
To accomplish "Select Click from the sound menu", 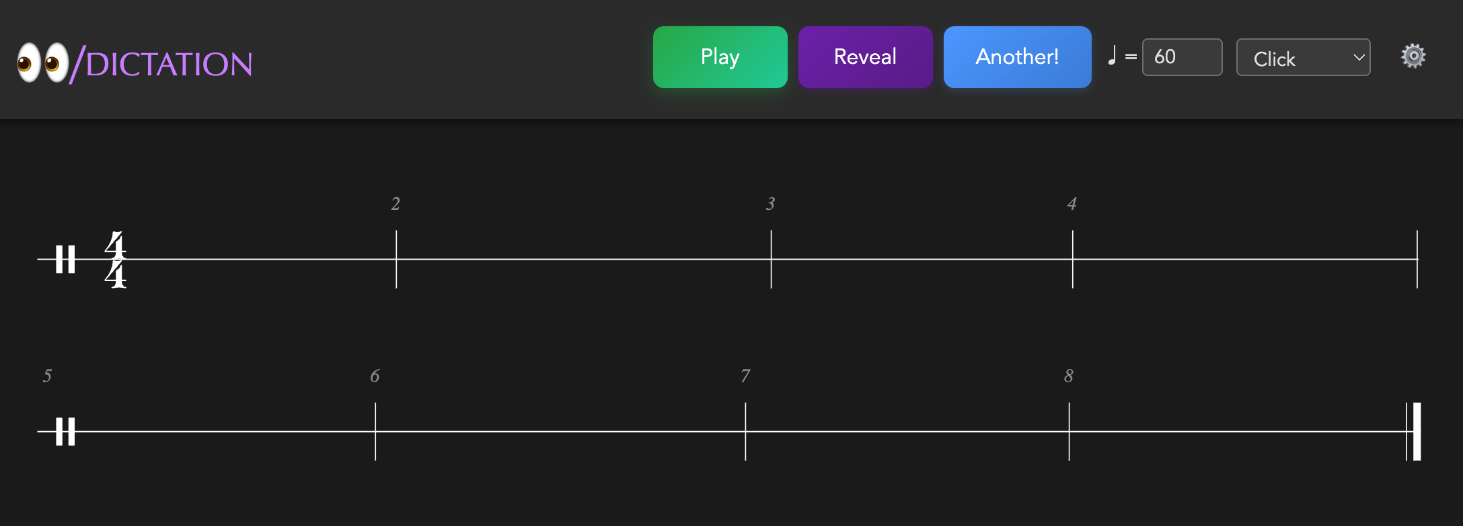I will (x=1275, y=59).
